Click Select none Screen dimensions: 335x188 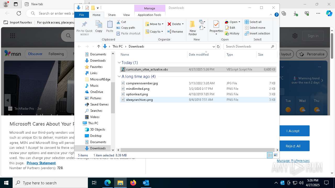[x=255, y=28]
